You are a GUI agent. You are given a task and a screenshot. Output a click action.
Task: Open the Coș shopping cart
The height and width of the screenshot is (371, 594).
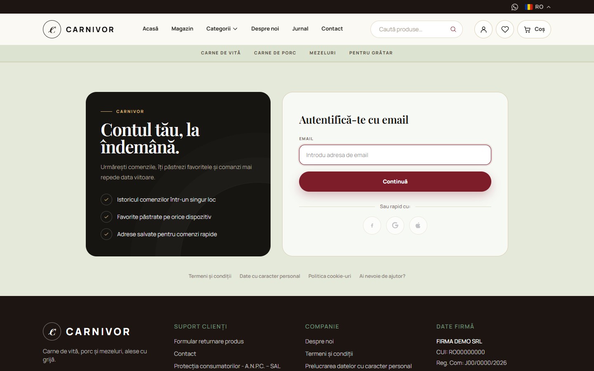tap(534, 29)
